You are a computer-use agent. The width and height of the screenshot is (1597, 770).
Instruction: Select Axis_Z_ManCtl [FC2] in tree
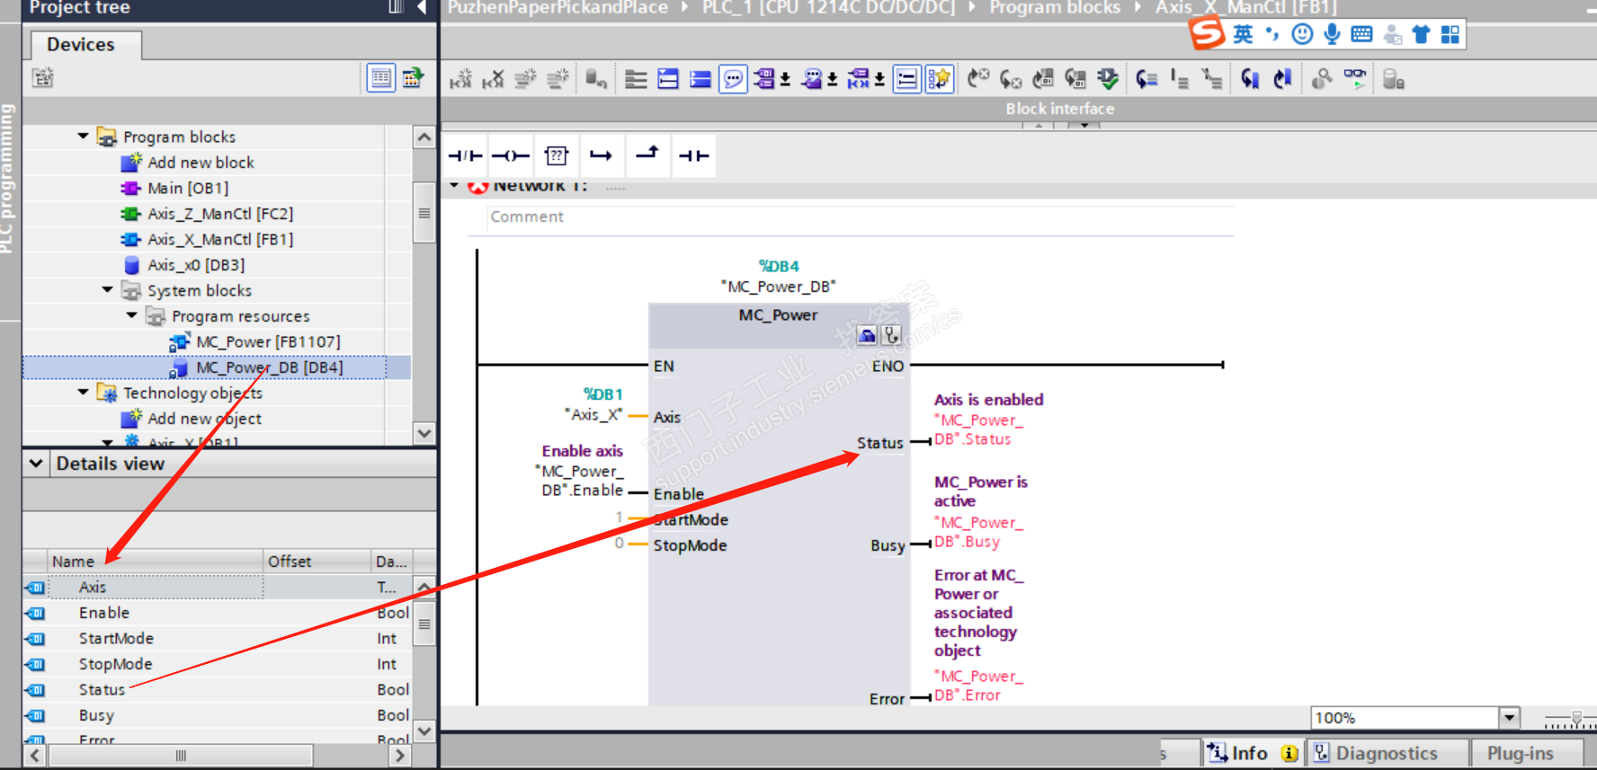click(x=220, y=214)
